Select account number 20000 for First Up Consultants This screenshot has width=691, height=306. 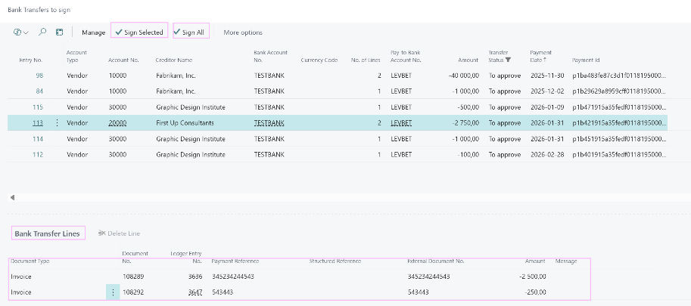[117, 123]
